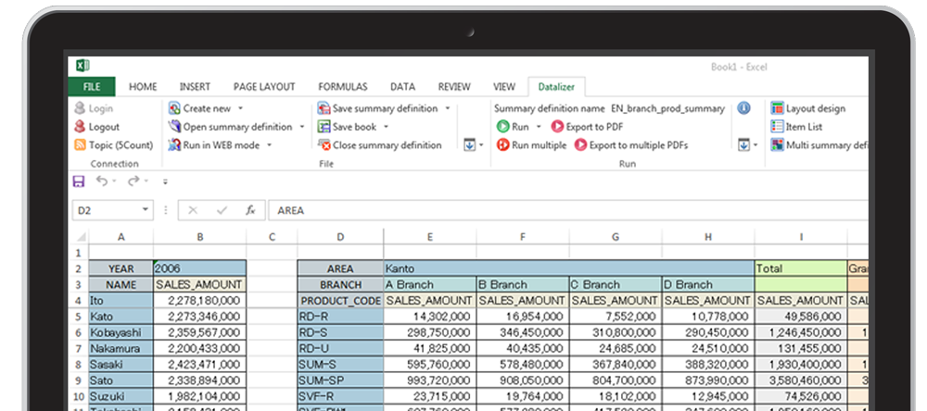Expand the Create new dropdown arrow
This screenshot has height=411, width=927.
240,108
